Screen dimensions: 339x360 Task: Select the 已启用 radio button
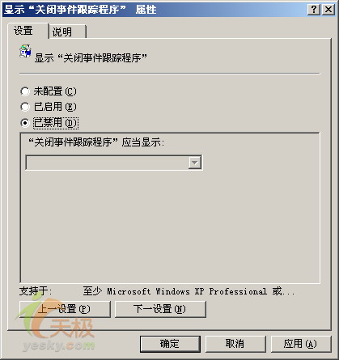tap(25, 107)
